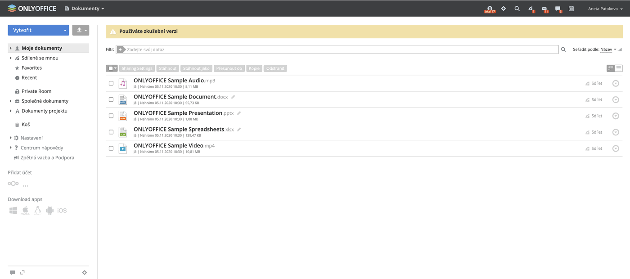The height and width of the screenshot is (279, 630).
Task: Click the mp3 audio file icon
Action: pos(122,83)
